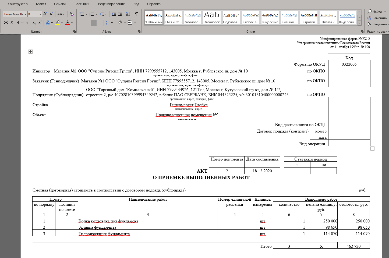Expand the borders dropdown arrow
Screen dimensions: 389x258
coord(135,23)
